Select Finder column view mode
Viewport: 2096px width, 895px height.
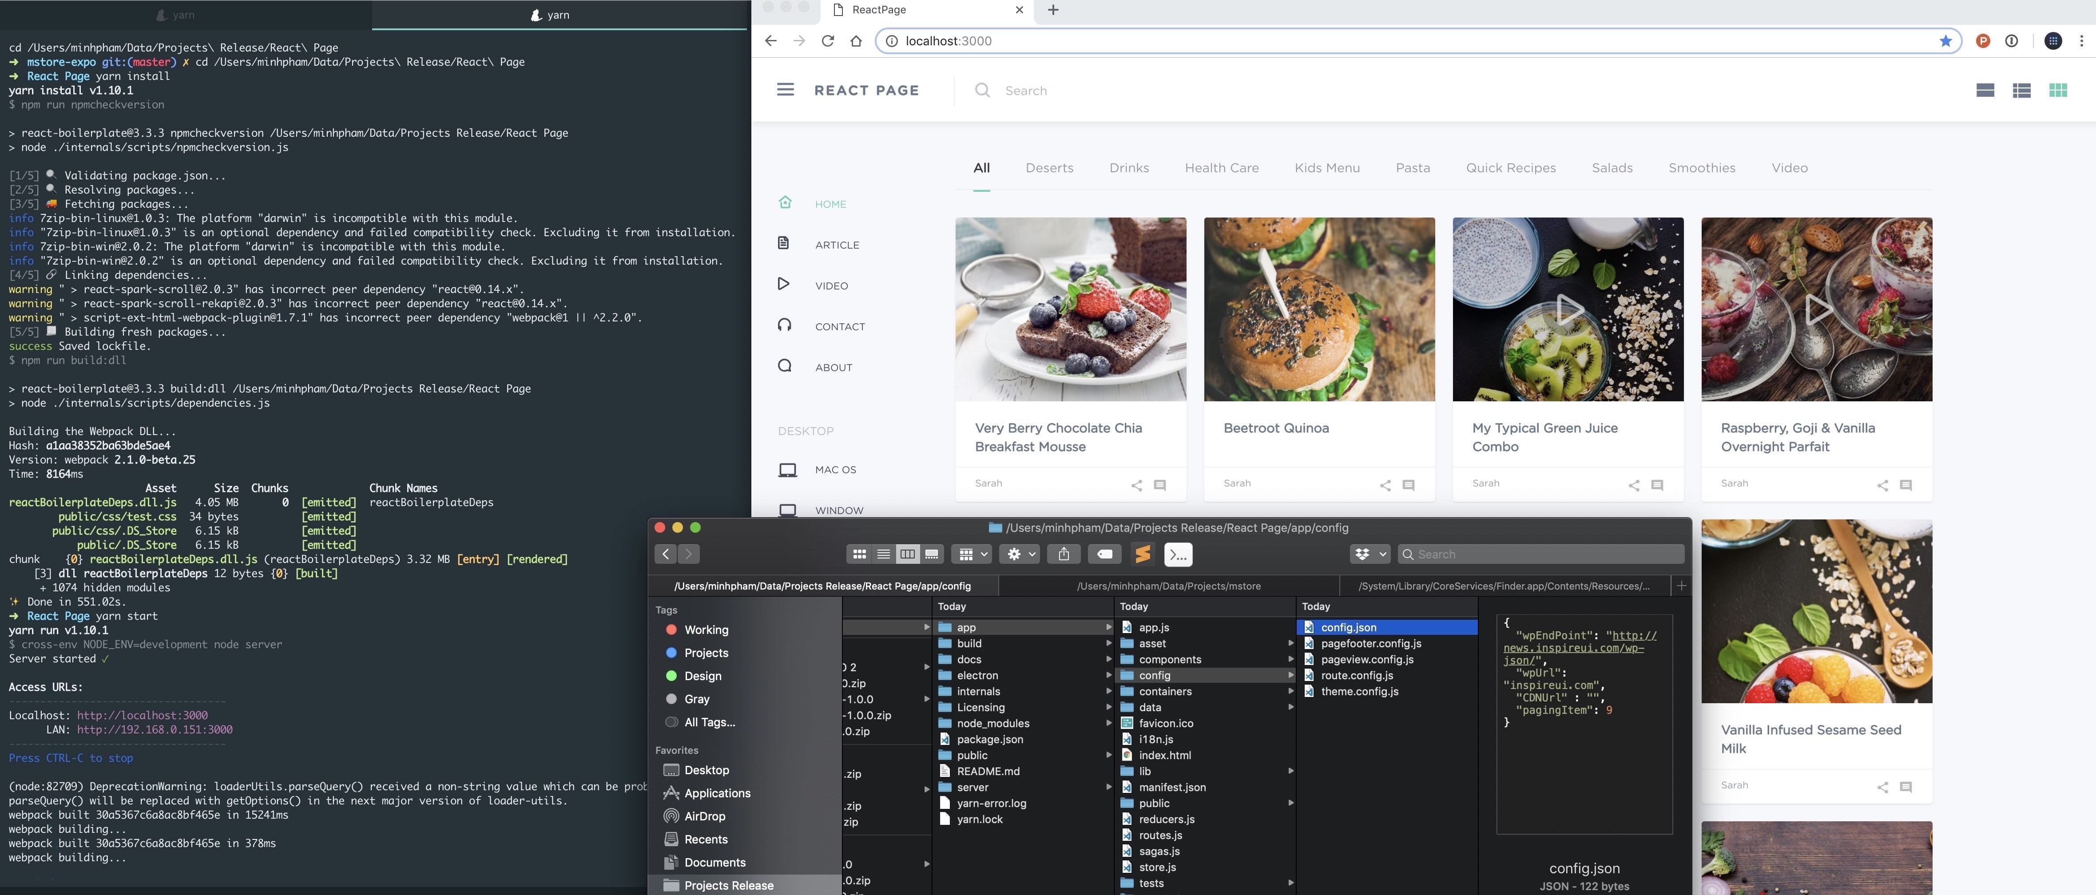[907, 554]
